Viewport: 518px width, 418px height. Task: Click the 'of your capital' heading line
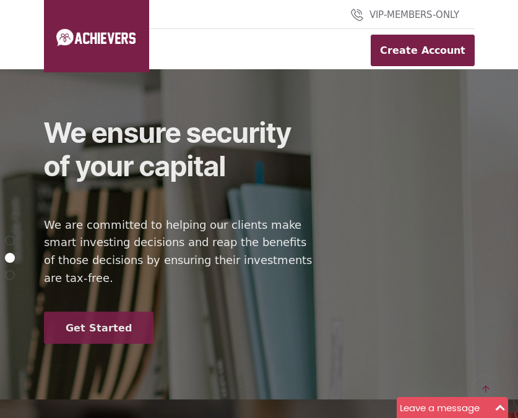tap(135, 167)
